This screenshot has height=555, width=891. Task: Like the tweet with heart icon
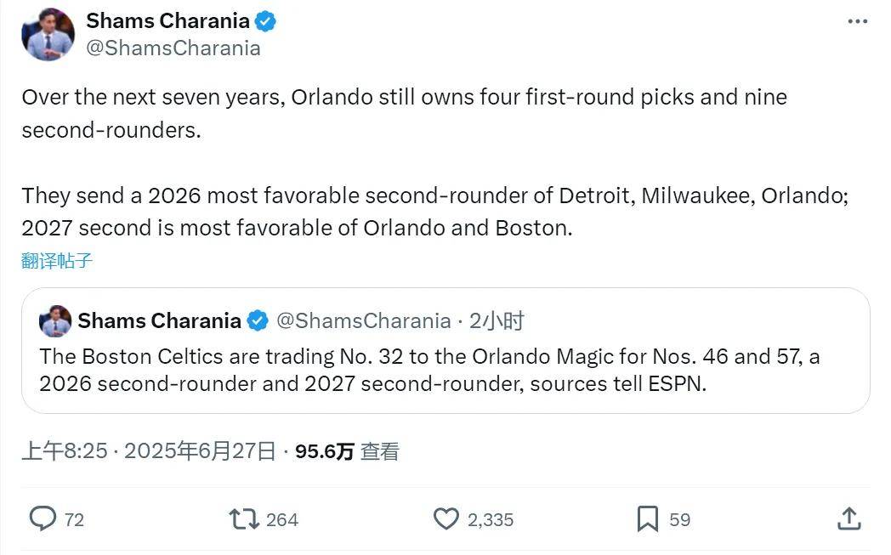(446, 518)
